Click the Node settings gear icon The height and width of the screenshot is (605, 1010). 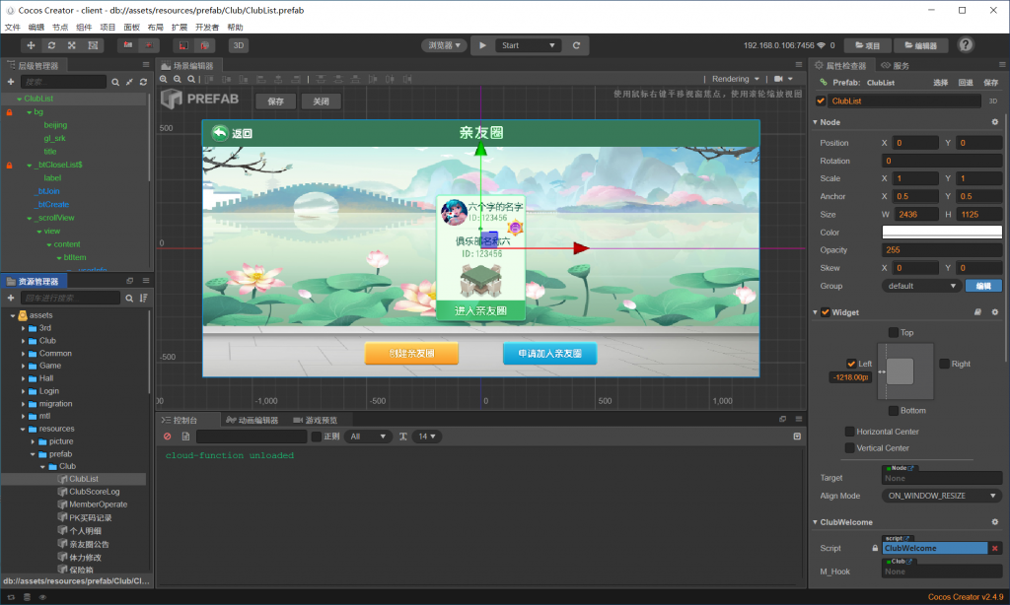pyautogui.click(x=994, y=122)
